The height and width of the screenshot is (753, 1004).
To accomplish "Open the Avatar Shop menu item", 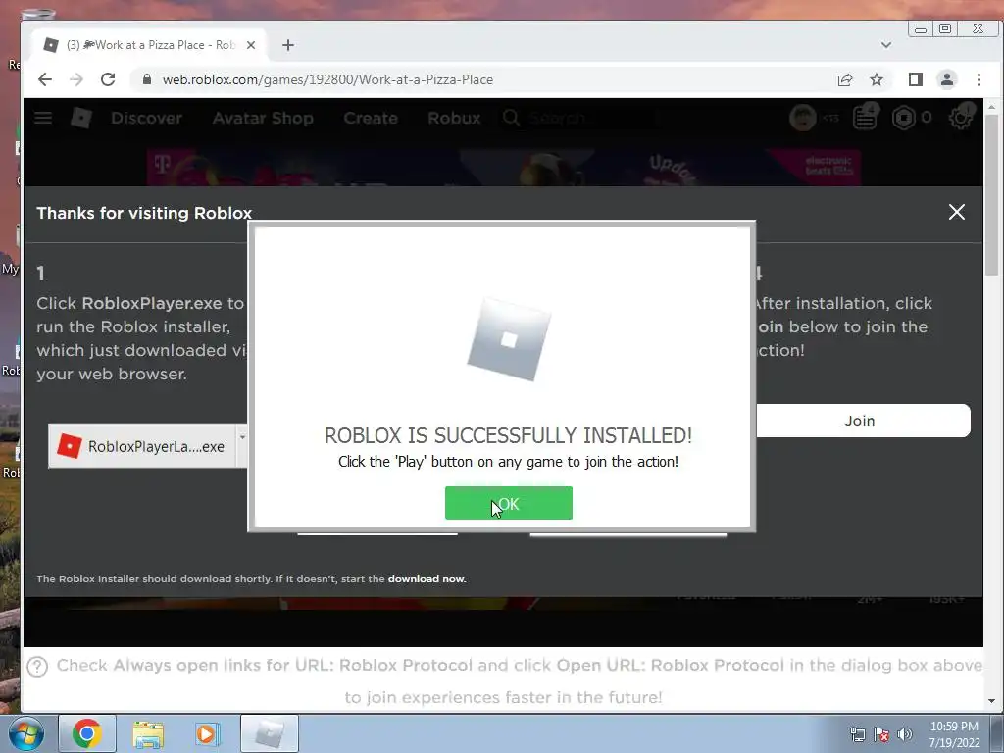I will pyautogui.click(x=263, y=118).
